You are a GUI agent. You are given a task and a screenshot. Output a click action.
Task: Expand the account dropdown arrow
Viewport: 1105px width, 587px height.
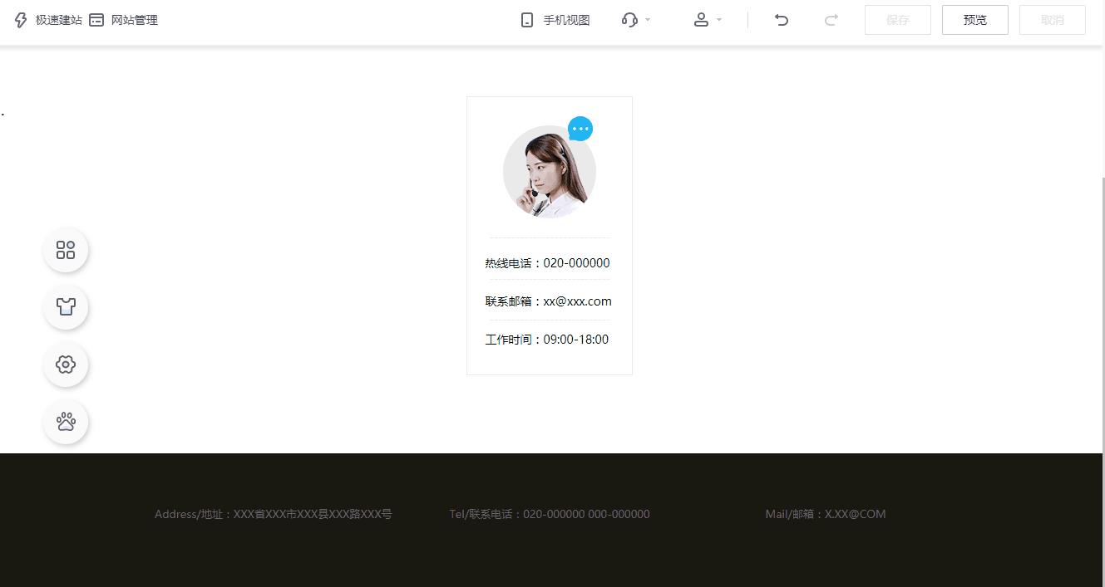pyautogui.click(x=719, y=20)
